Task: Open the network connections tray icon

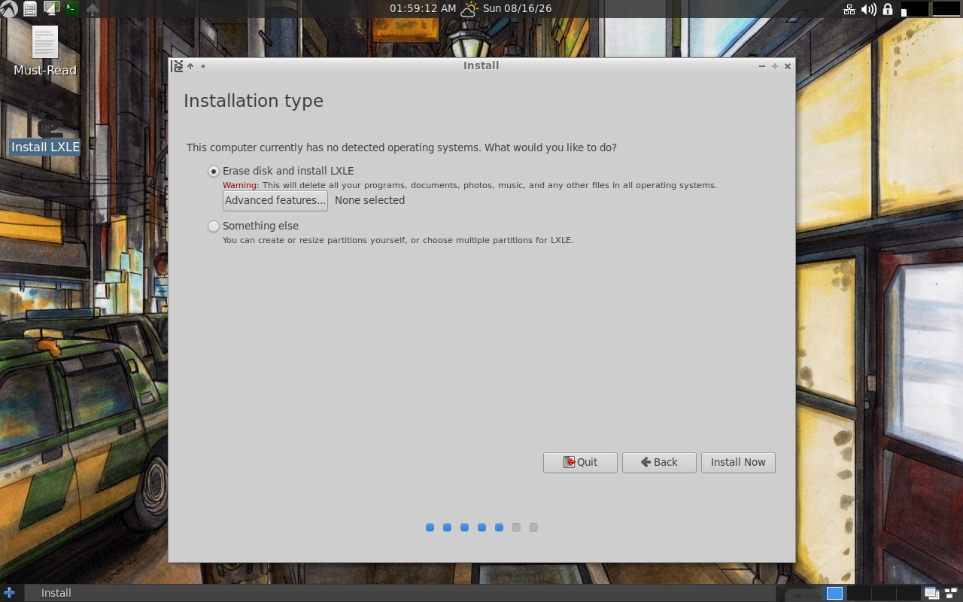Action: pyautogui.click(x=849, y=9)
